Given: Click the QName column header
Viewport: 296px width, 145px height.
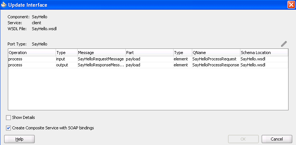Looking at the screenshot, I should pos(216,53).
